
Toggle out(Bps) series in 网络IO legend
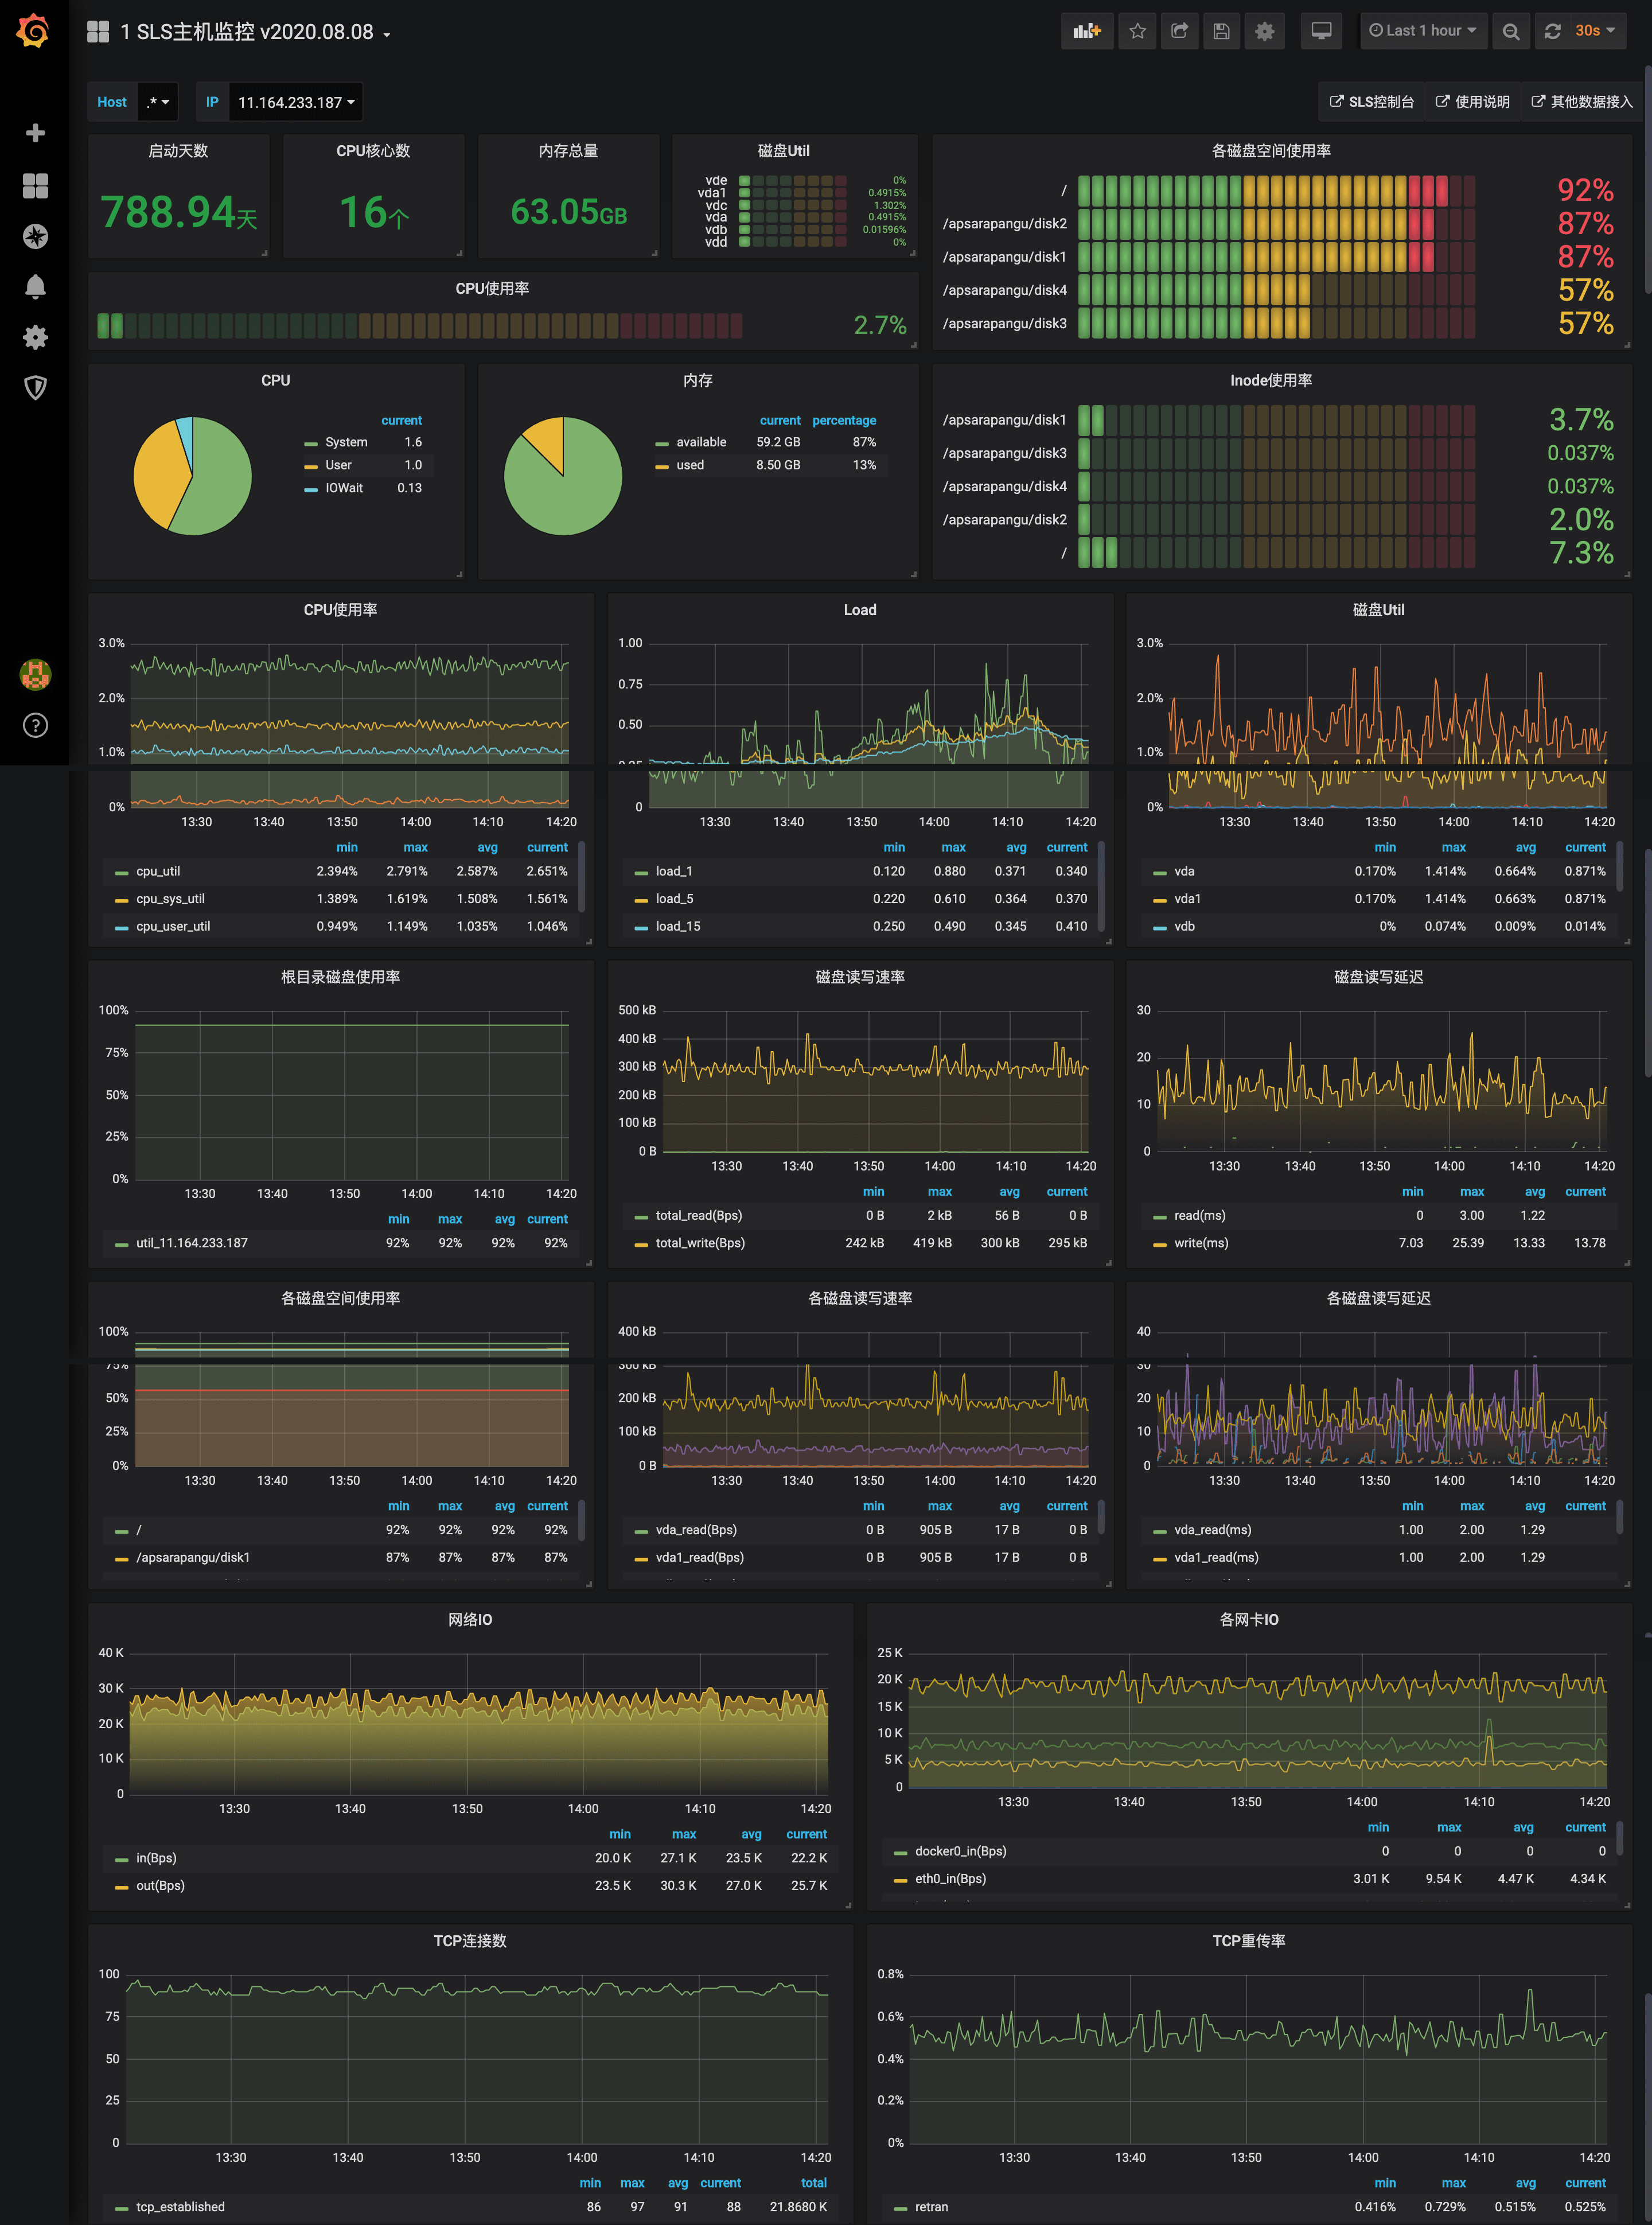[160, 1885]
